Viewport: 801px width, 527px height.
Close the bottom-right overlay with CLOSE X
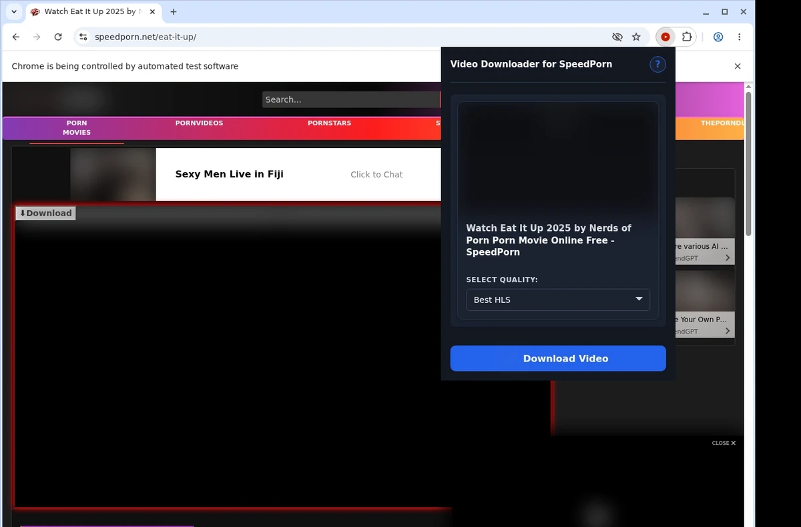pos(724,443)
